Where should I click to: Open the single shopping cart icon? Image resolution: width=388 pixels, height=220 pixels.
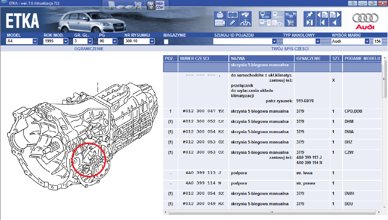pyautogui.click(x=290, y=23)
